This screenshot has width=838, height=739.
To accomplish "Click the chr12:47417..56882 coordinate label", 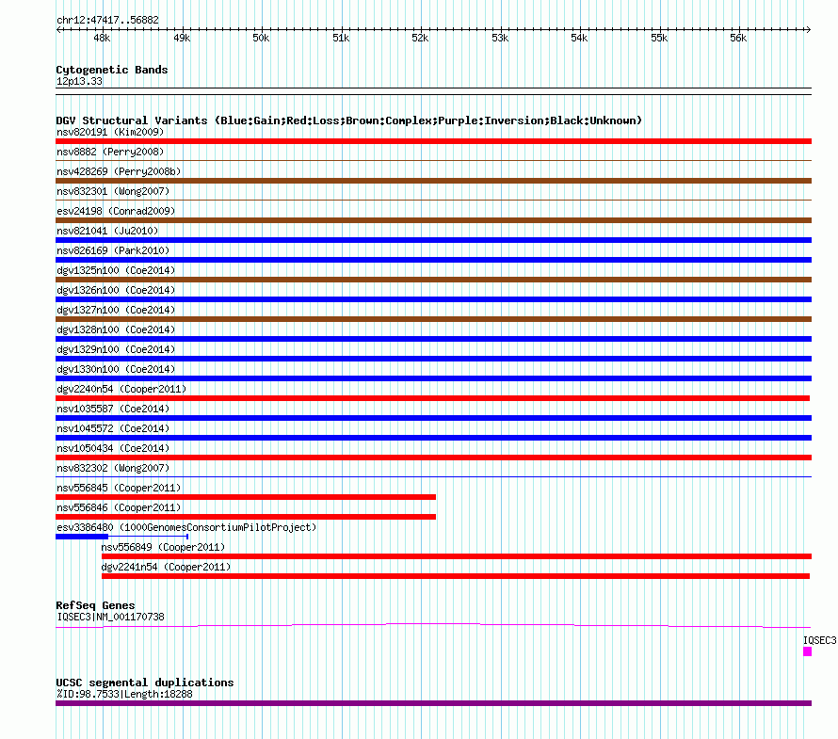I will click(x=107, y=21).
